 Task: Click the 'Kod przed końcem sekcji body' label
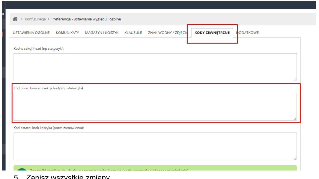[x=49, y=88]
